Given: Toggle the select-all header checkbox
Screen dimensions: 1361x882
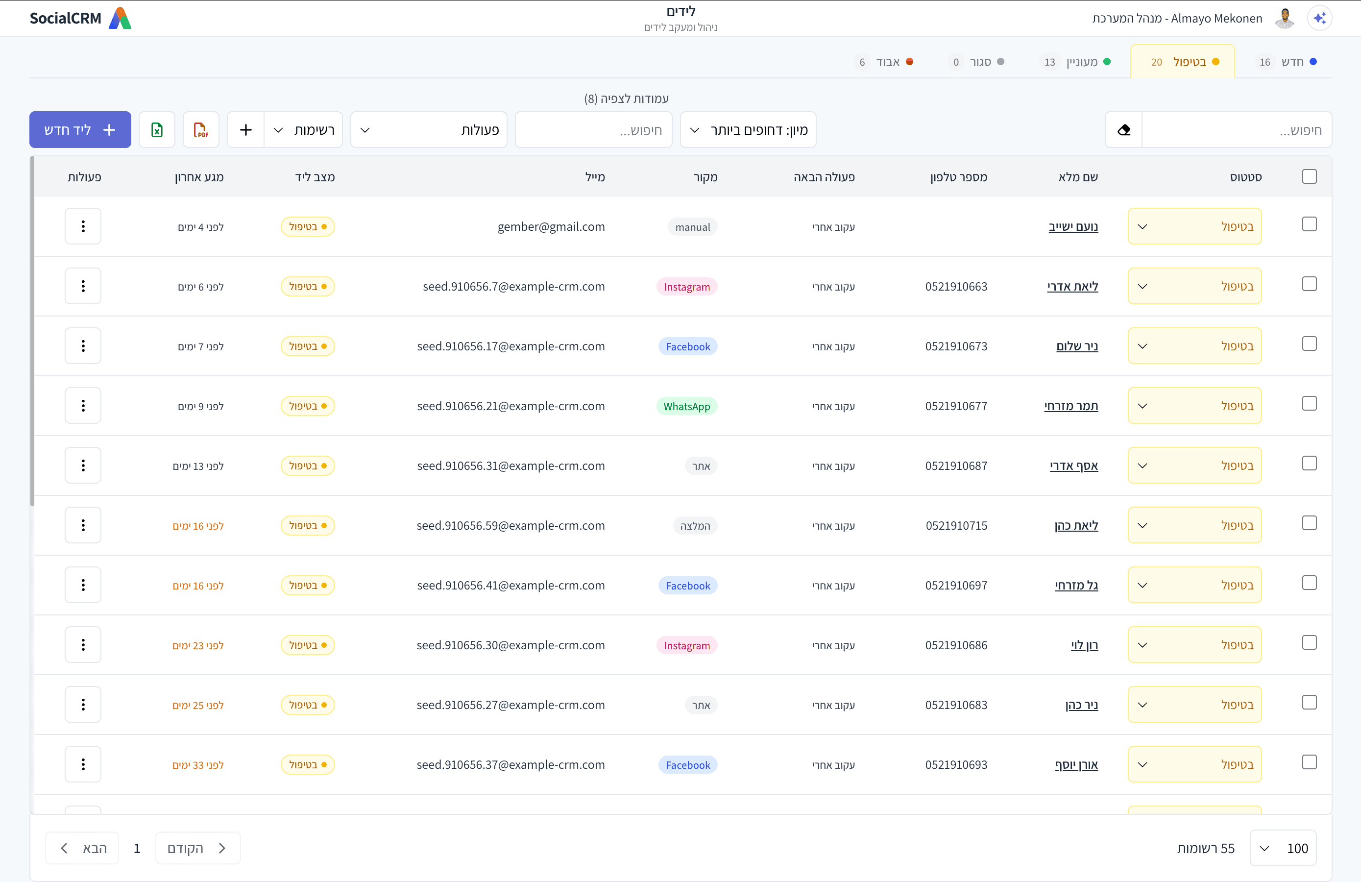Looking at the screenshot, I should 1309,176.
